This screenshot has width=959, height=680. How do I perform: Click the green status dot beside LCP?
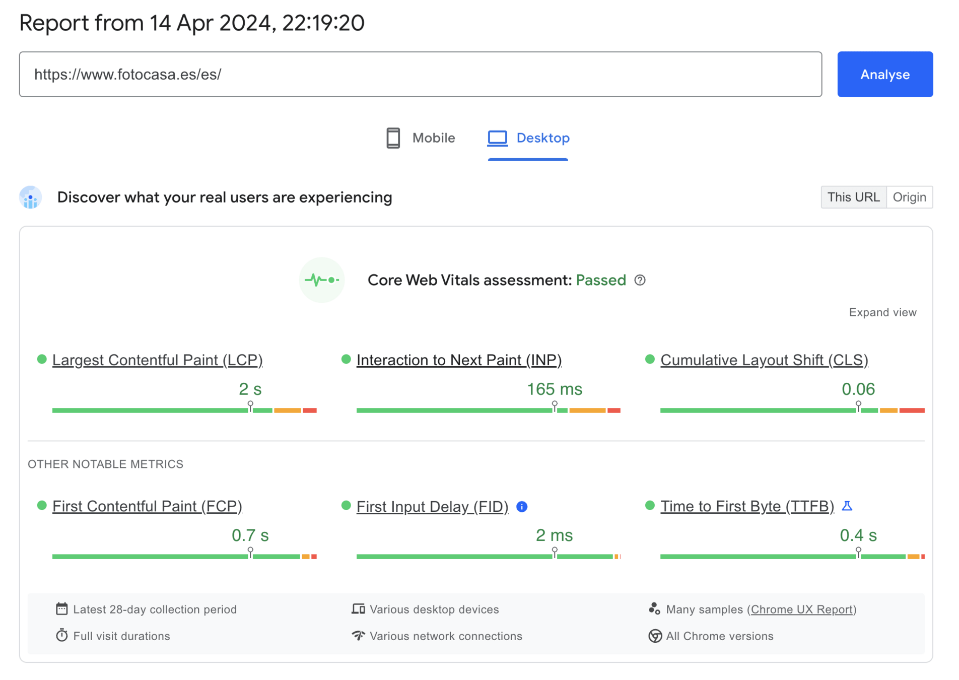[42, 359]
